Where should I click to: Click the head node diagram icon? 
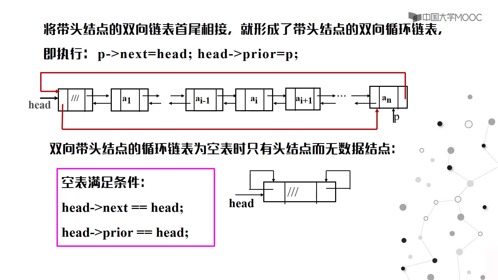tap(292, 191)
